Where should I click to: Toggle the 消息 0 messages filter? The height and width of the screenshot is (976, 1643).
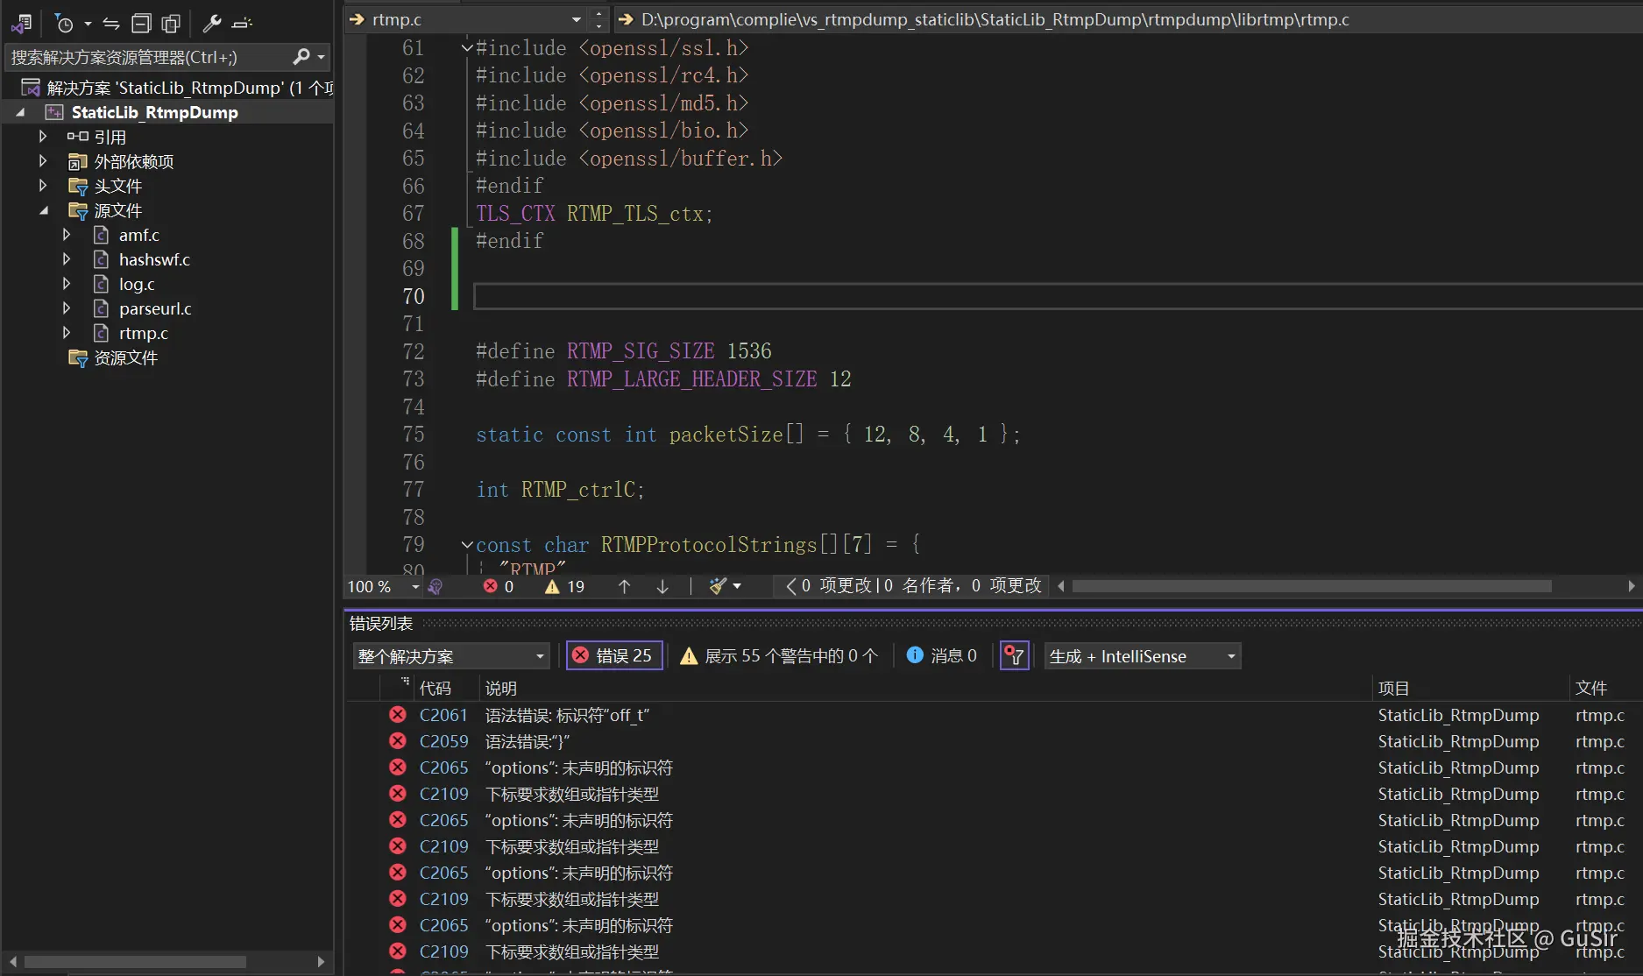pyautogui.click(x=941, y=655)
